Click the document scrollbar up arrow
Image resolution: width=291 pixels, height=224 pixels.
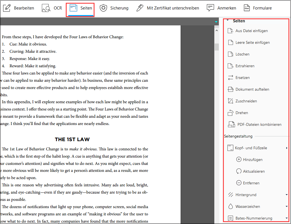point(217,30)
